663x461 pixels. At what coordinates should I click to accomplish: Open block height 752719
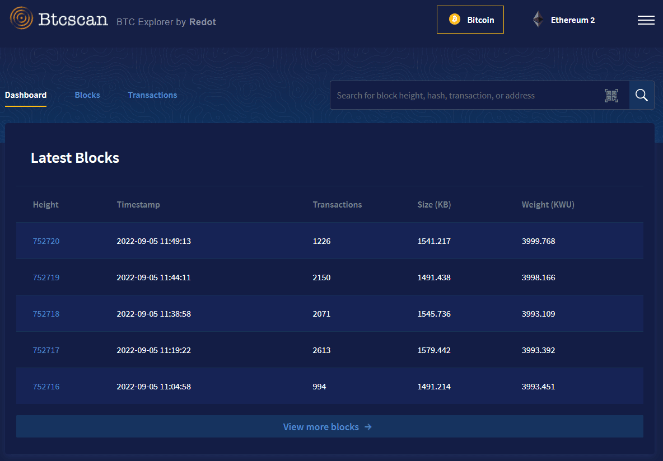(46, 277)
